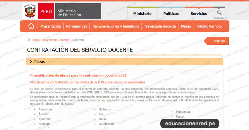Select Remuneraciones y beneficios menu

pyautogui.click(x=116, y=26)
